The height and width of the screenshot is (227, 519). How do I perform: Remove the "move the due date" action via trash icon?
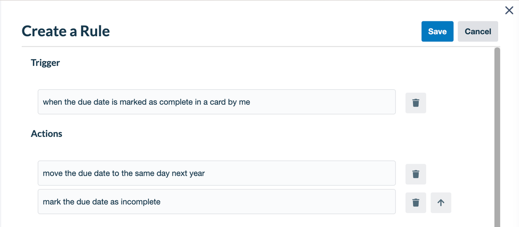coord(416,174)
